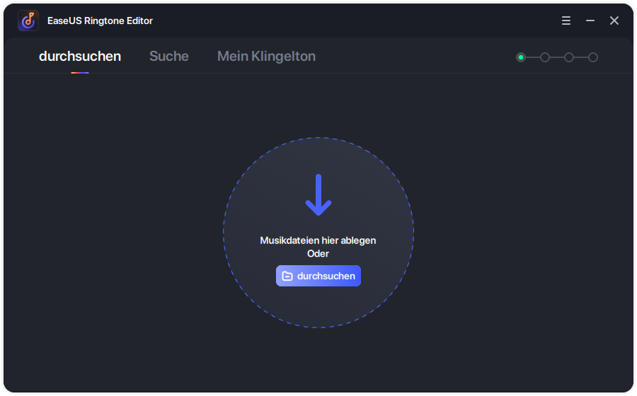Viewport: 637px width, 396px height.
Task: Open the hamburger menu in title bar
Action: [x=566, y=21]
